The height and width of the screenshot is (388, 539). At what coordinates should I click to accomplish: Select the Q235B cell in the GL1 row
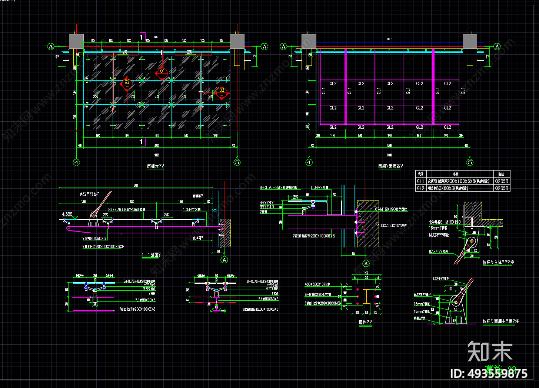(x=502, y=181)
